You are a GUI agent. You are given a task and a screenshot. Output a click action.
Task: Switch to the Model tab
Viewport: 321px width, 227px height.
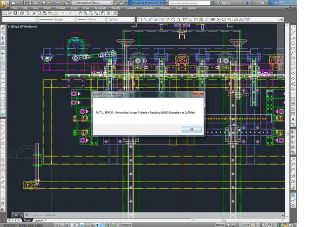[x=27, y=221]
